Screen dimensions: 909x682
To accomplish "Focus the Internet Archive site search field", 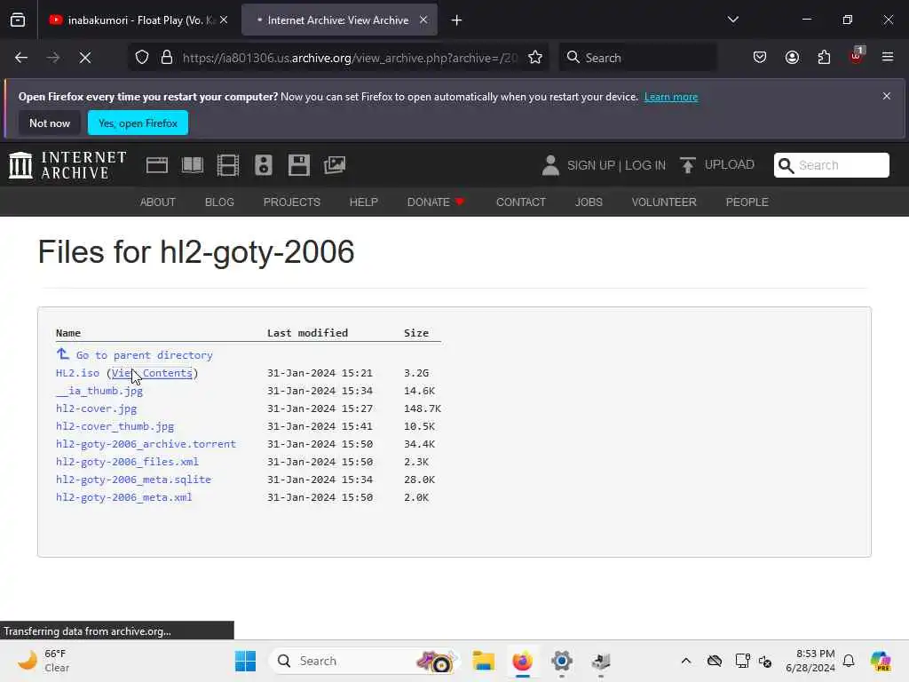I will click(831, 165).
